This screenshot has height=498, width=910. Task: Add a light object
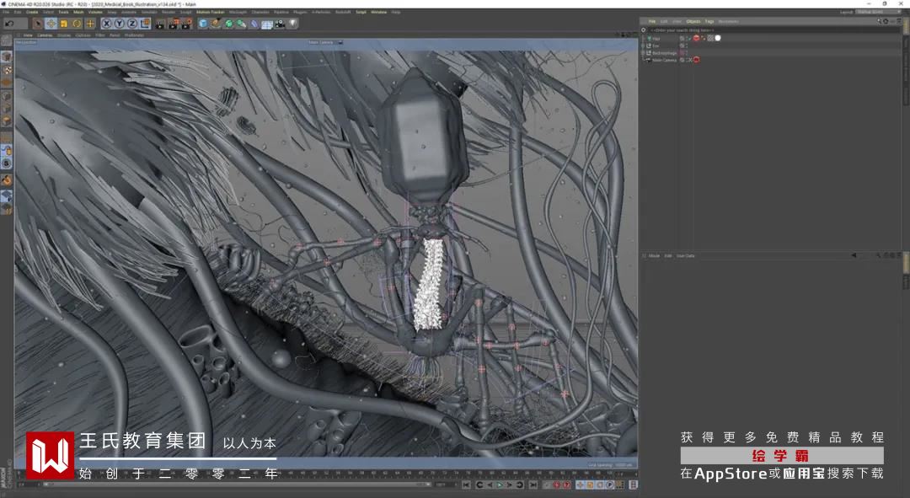pyautogui.click(x=292, y=24)
